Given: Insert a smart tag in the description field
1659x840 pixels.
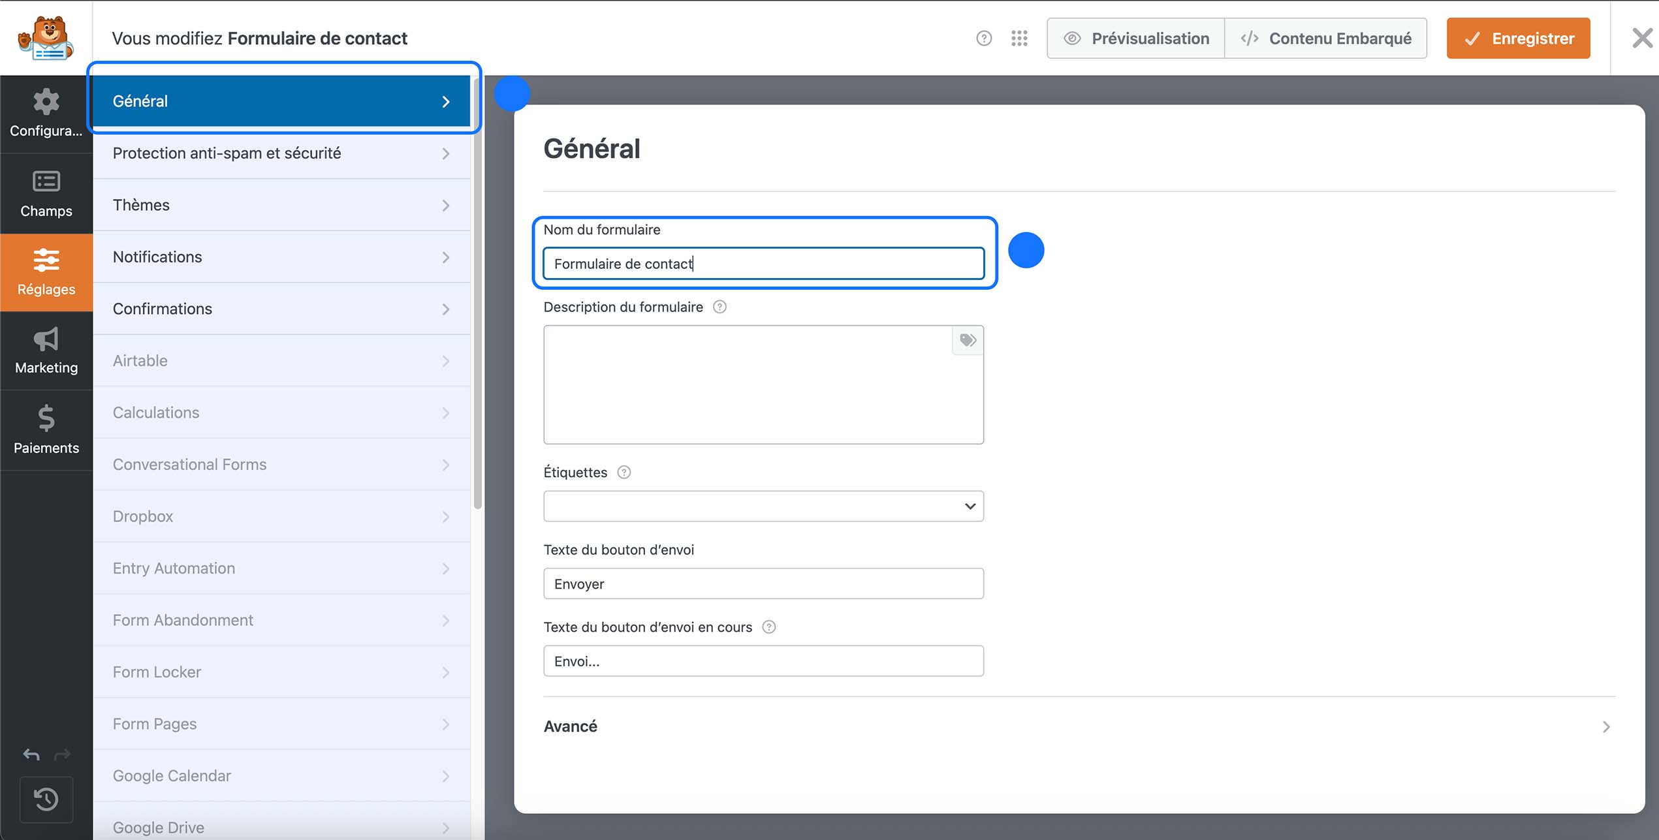Looking at the screenshot, I should click(x=967, y=340).
